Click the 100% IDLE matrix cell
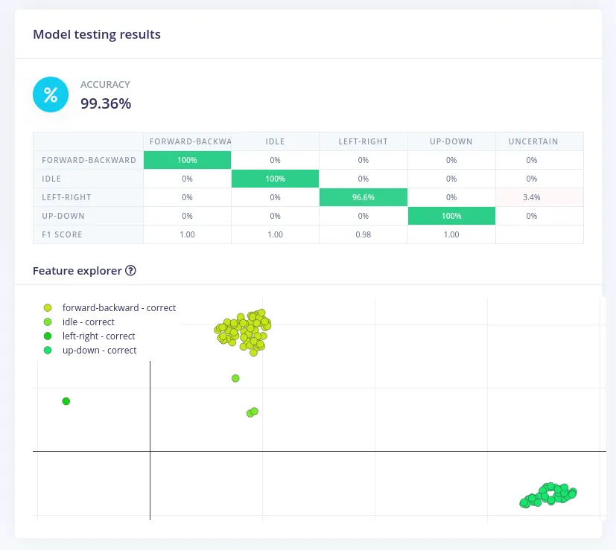Image resolution: width=616 pixels, height=550 pixels. tap(274, 179)
